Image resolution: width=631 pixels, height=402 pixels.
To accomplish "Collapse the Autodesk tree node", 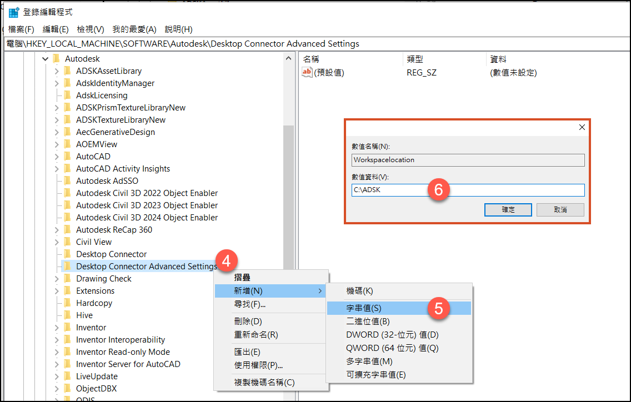I will pyautogui.click(x=45, y=59).
